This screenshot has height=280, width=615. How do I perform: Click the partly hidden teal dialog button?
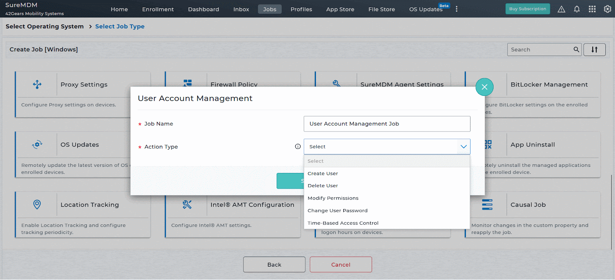click(290, 181)
